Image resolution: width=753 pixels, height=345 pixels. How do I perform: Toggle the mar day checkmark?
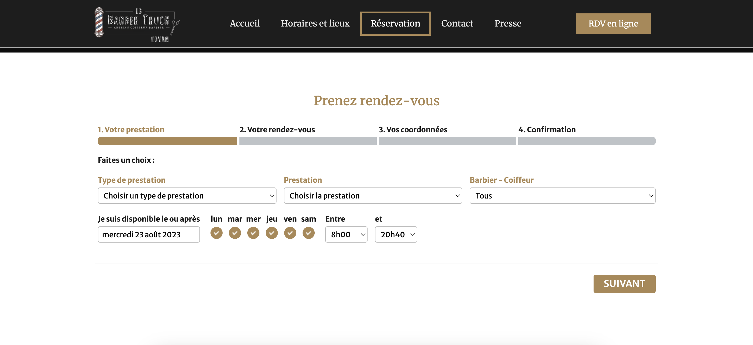click(235, 233)
